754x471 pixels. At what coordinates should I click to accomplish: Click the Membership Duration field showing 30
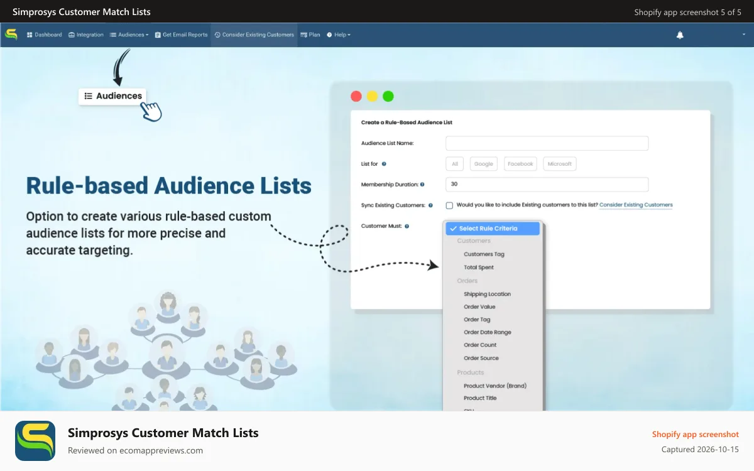pos(547,185)
